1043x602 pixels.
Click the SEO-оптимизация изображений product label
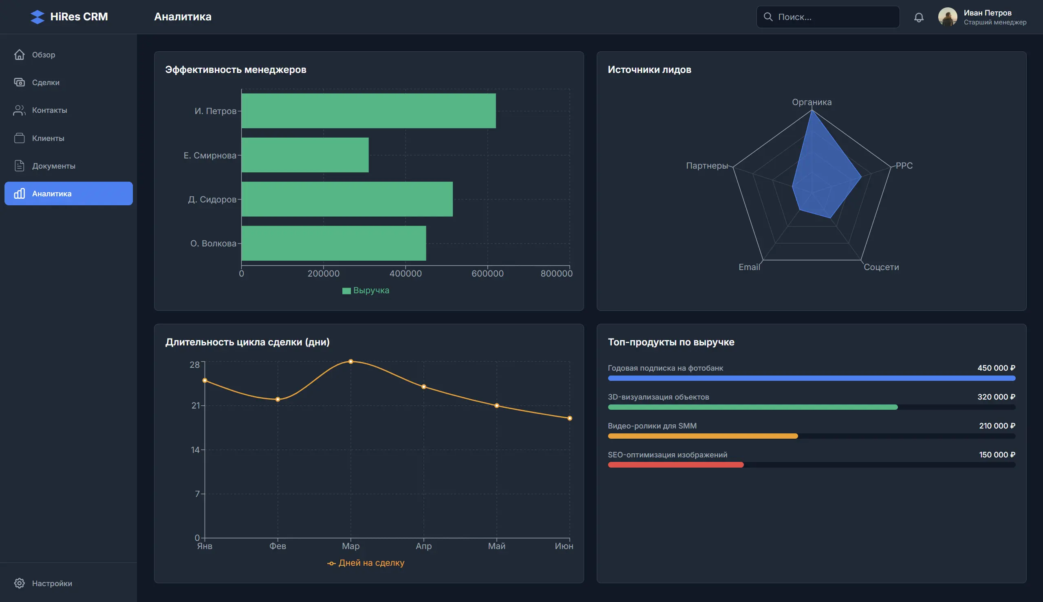[x=667, y=455]
